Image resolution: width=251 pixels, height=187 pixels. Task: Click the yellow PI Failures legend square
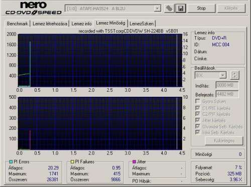72,161
